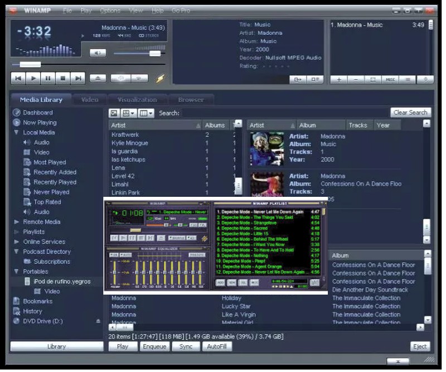Collapse the Local Media tree node
Image resolution: width=446 pixels, height=372 pixels.
[17, 133]
